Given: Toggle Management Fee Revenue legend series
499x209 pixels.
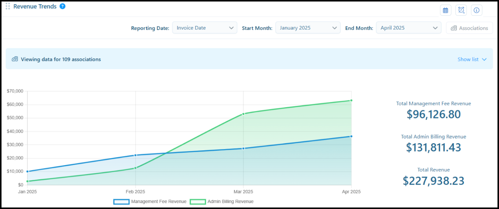Looking at the screenshot, I should [150, 201].
